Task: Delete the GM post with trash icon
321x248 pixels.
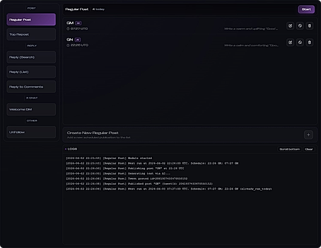Action: [x=310, y=26]
